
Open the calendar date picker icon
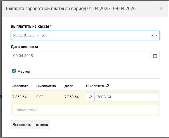(155, 56)
